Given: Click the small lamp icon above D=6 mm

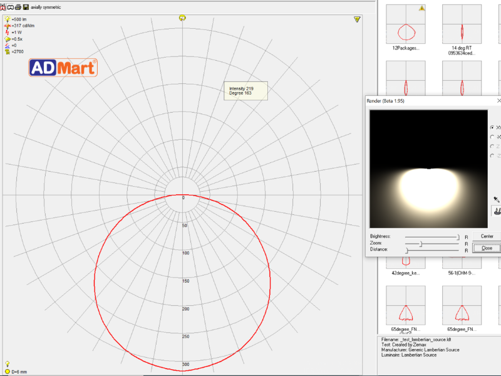Looking at the screenshot, I should pyautogui.click(x=8, y=364).
